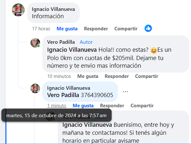Click Responder under the phone number comment

pos(112,106)
